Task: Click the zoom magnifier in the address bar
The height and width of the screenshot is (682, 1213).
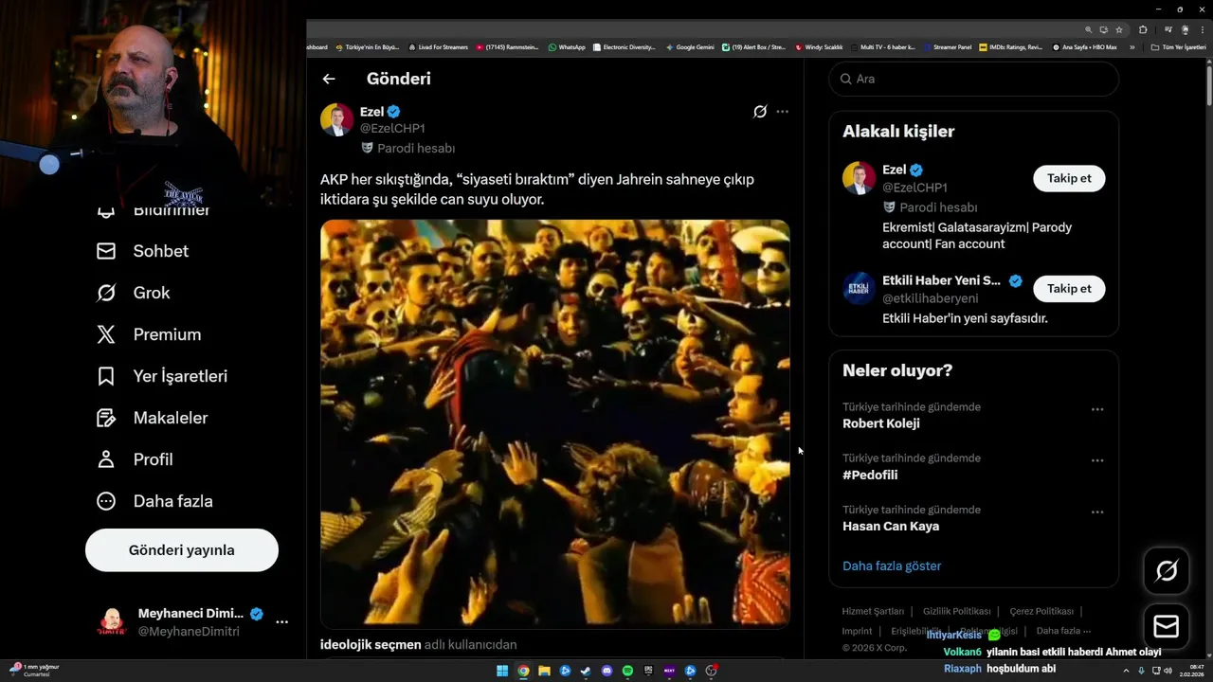Action: pyautogui.click(x=1089, y=29)
